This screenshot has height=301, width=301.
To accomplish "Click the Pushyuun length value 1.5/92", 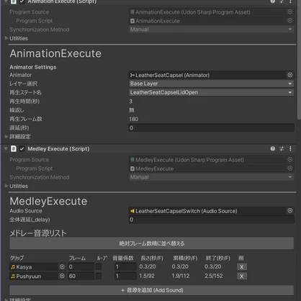I will click(x=147, y=276).
